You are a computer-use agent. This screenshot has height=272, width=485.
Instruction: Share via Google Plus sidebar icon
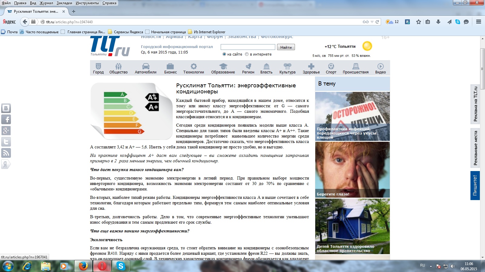pos(6,131)
